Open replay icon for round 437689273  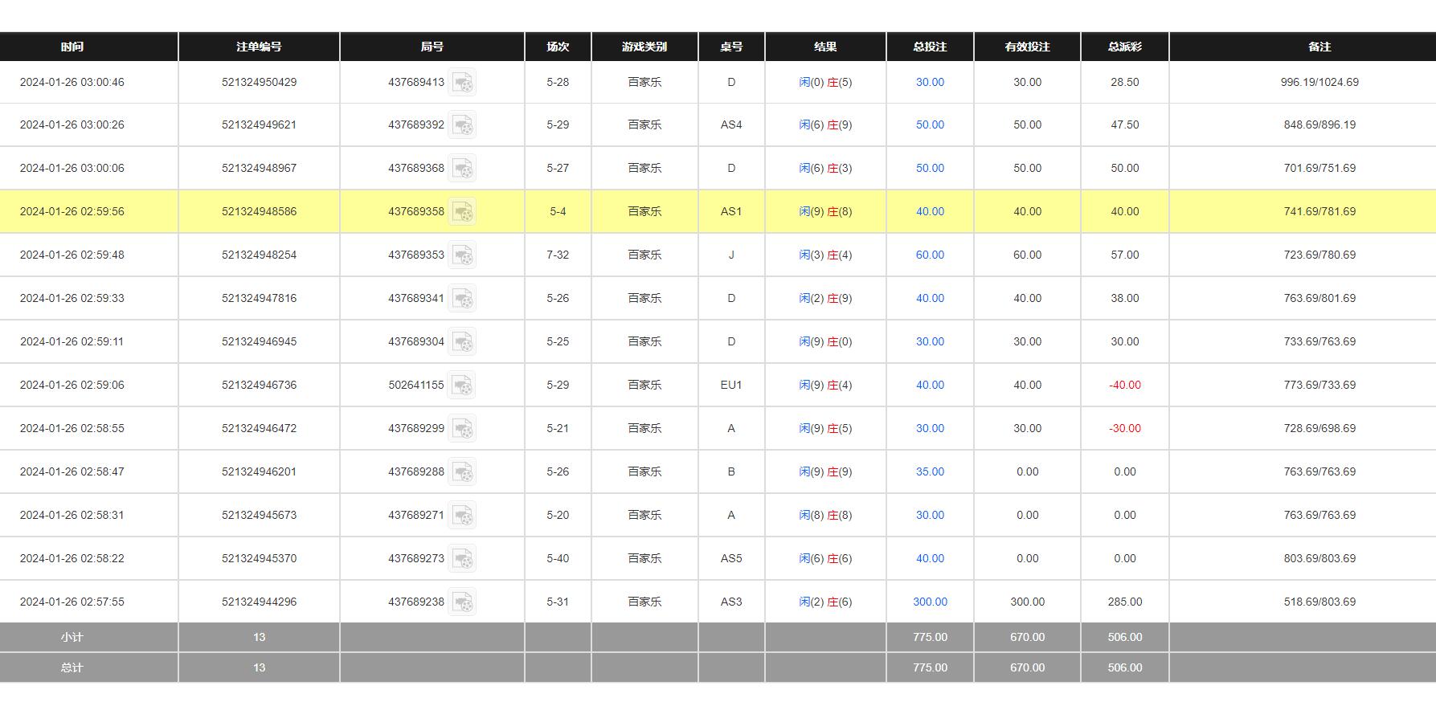click(462, 559)
